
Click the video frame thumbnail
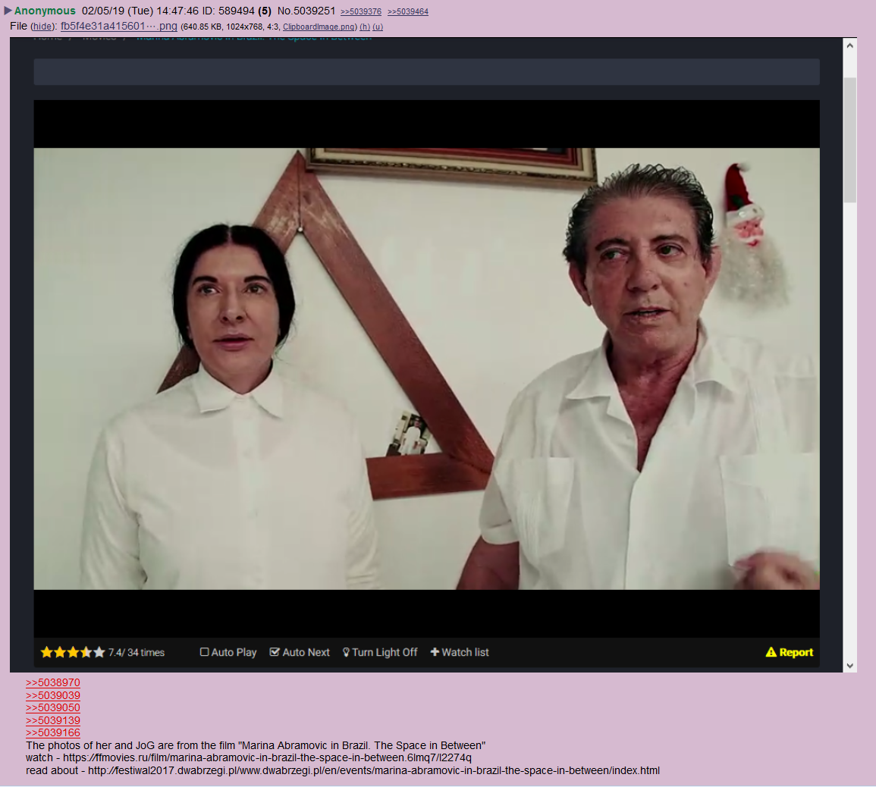(426, 368)
